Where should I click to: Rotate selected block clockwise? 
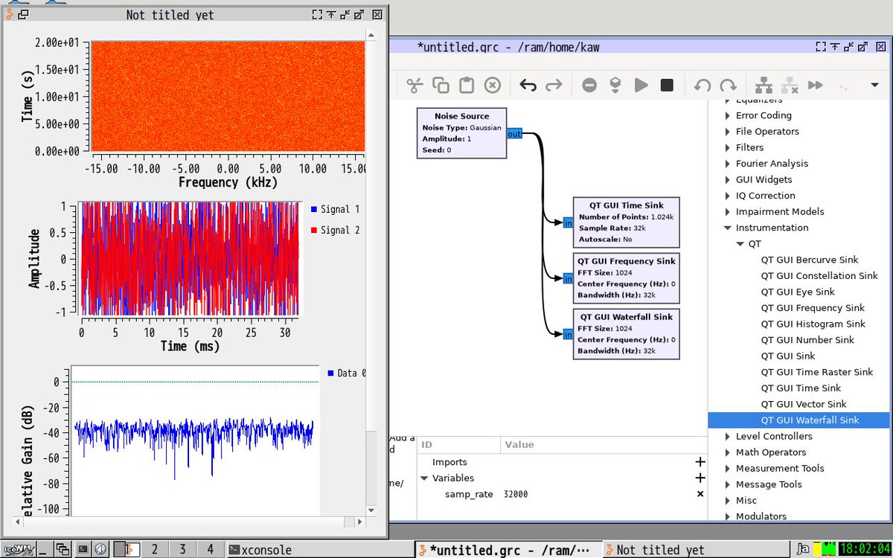728,85
